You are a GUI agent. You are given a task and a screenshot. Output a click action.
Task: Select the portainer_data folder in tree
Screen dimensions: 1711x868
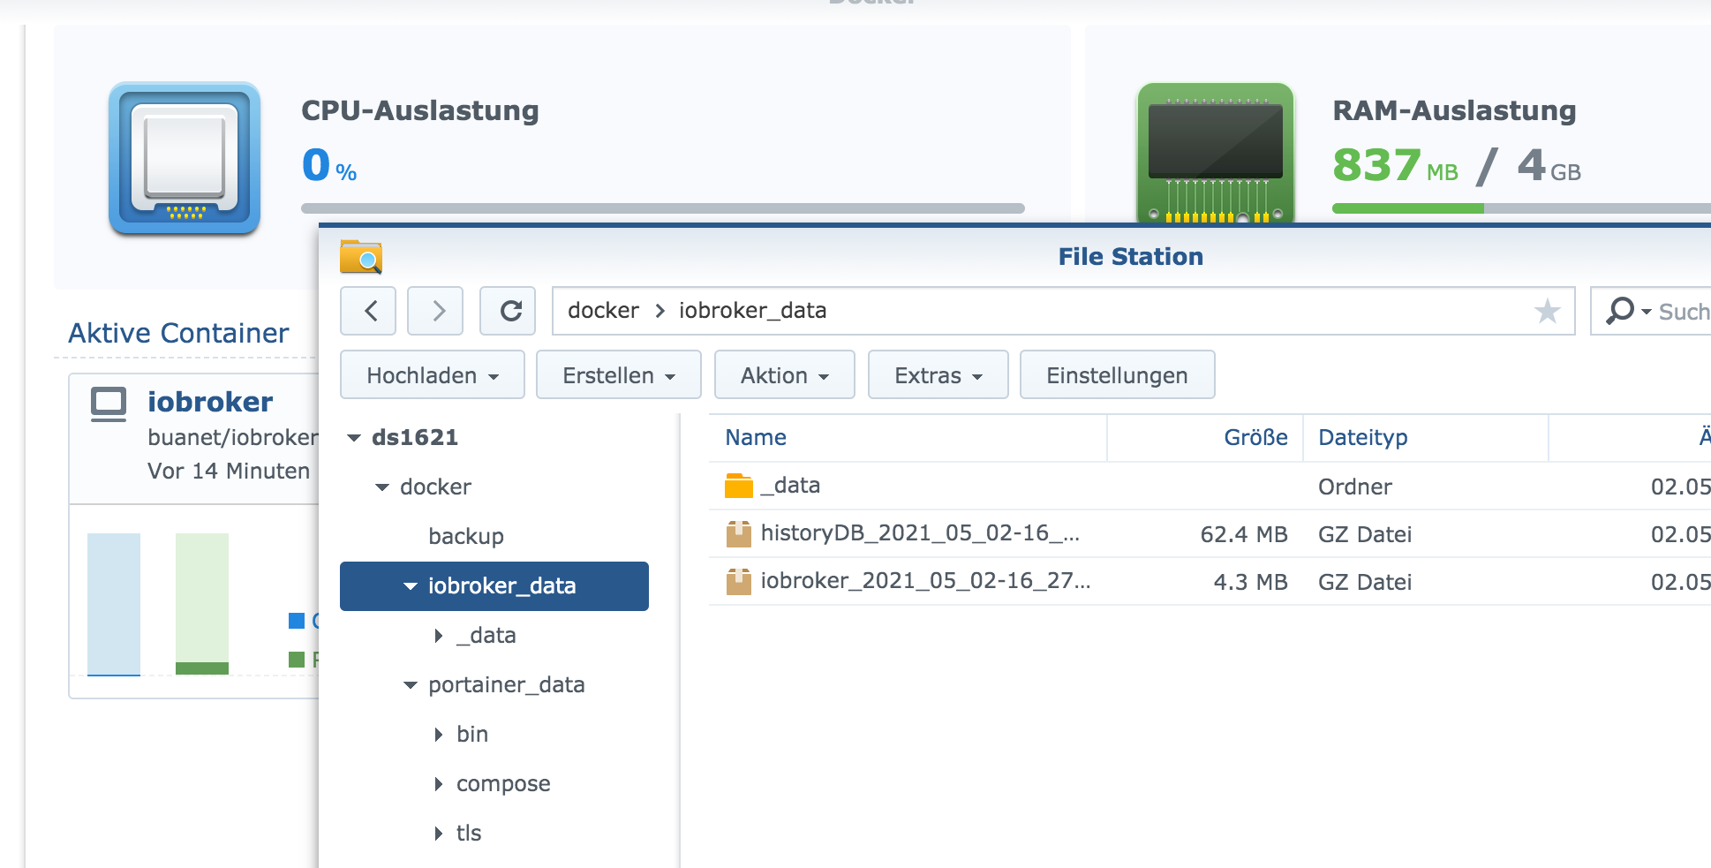(x=507, y=685)
